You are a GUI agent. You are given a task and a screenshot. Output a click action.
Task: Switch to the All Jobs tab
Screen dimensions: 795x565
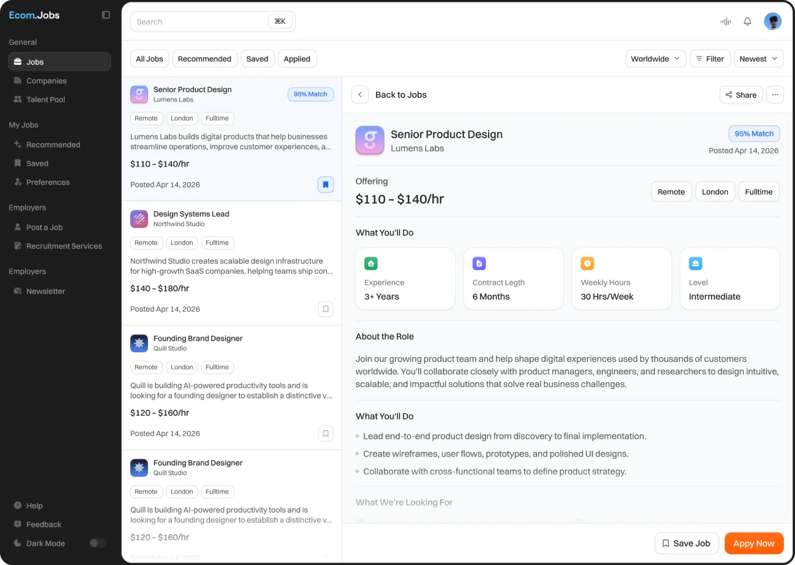click(149, 59)
